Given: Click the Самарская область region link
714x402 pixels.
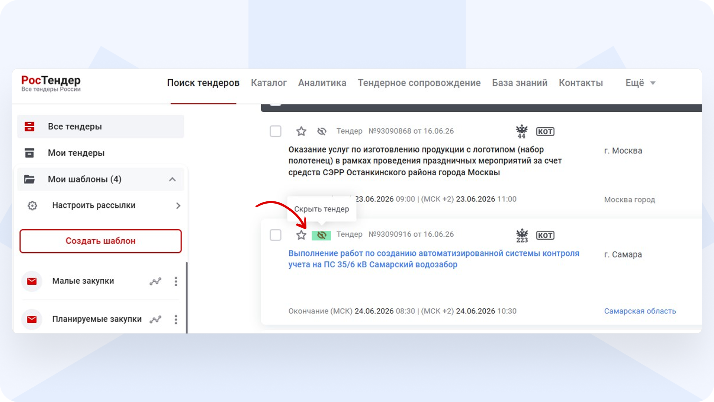Looking at the screenshot, I should point(640,311).
